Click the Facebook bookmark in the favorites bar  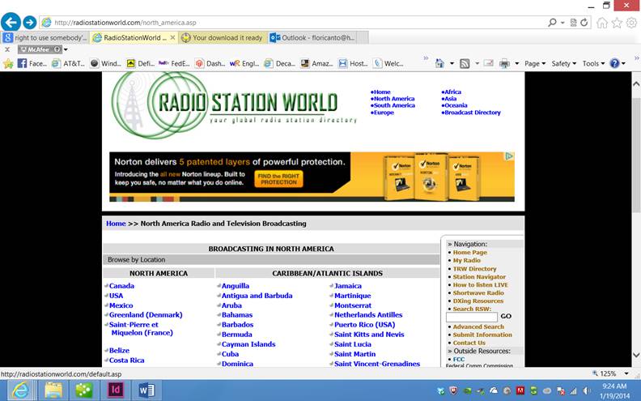[32, 63]
